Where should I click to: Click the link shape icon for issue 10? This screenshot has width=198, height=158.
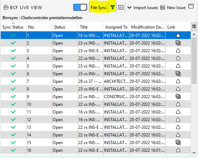tap(178, 104)
